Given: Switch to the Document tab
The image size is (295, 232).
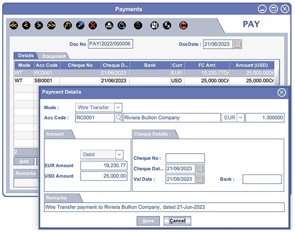Looking at the screenshot, I should pos(54,56).
